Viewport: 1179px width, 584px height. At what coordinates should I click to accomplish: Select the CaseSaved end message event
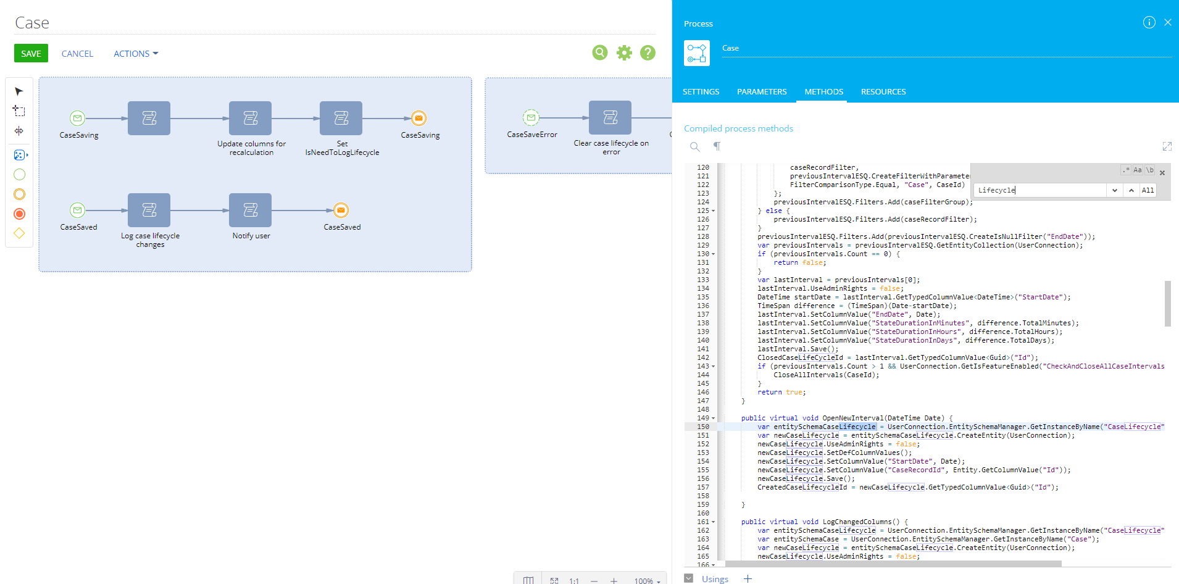coord(341,211)
